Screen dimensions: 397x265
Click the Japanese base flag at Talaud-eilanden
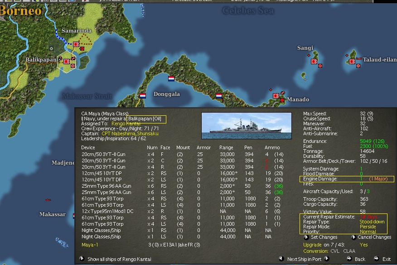[352, 61]
